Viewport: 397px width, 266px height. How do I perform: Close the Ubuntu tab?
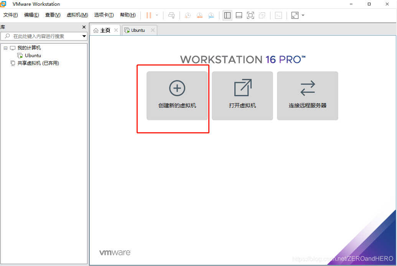pyautogui.click(x=153, y=30)
